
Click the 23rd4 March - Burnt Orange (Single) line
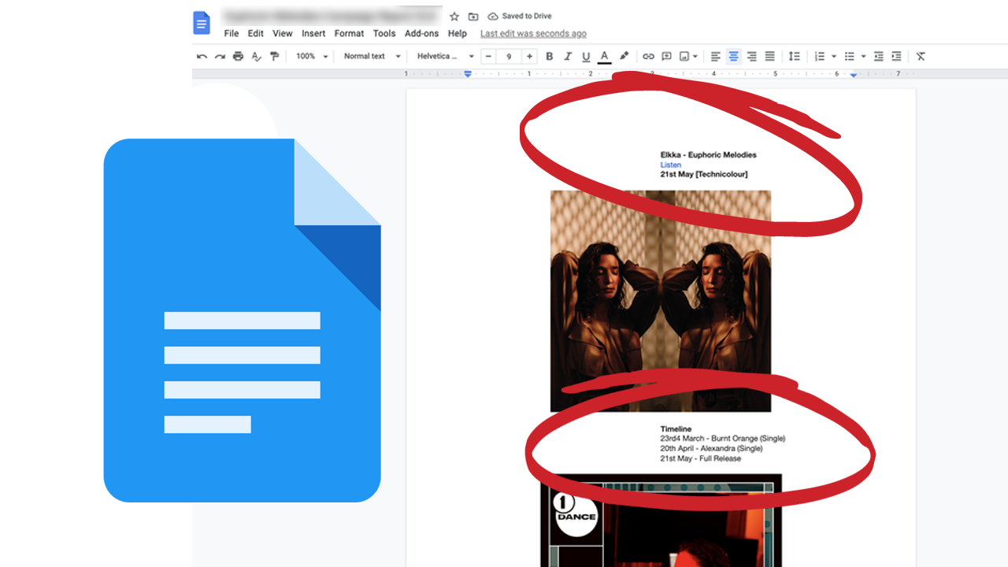click(x=723, y=439)
